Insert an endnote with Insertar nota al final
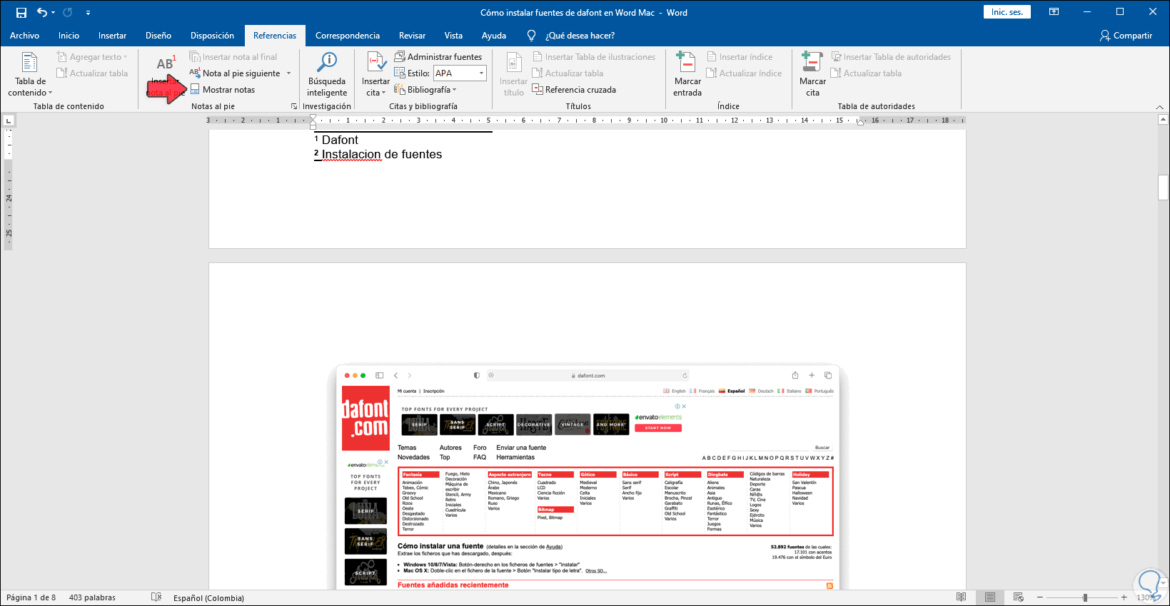Image resolution: width=1170 pixels, height=606 pixels. point(233,57)
